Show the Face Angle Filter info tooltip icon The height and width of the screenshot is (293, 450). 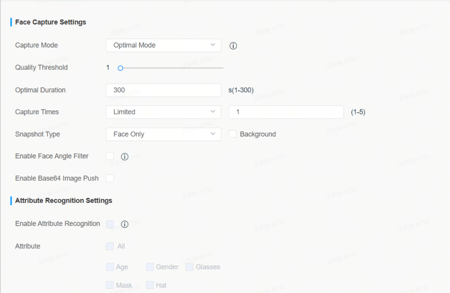coord(125,157)
